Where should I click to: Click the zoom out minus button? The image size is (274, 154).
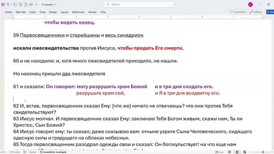point(250,152)
